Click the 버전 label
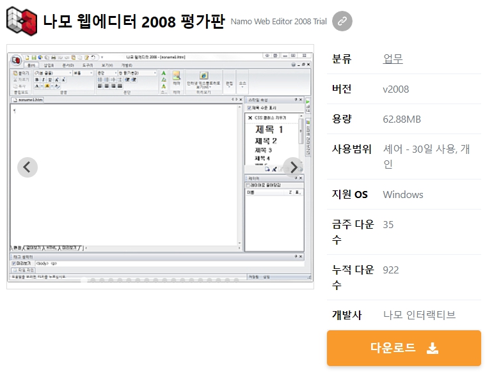The height and width of the screenshot is (375, 485). tap(342, 89)
